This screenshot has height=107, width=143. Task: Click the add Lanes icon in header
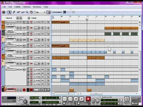click(29, 18)
